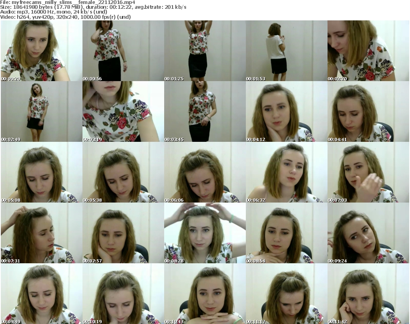Select the thumbnail timestamped 00:05:38
This screenshot has width=410, height=324.
pos(123,172)
